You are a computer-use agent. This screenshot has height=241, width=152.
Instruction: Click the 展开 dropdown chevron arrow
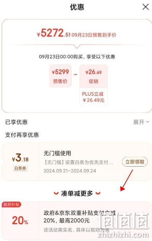[147, 122]
